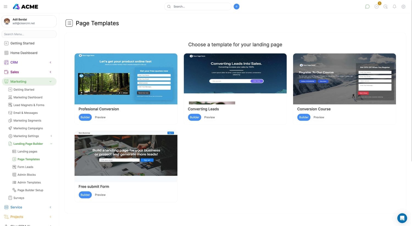This screenshot has height=226, width=412.
Task: Select the Conversion Course template thumbnail
Action: point(344,79)
